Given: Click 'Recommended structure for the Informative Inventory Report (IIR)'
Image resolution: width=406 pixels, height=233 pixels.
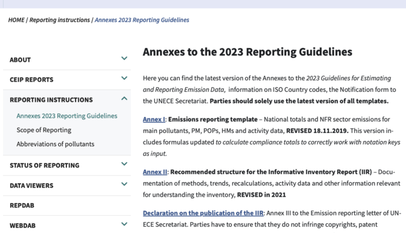Looking at the screenshot, I should pyautogui.click(x=271, y=172).
